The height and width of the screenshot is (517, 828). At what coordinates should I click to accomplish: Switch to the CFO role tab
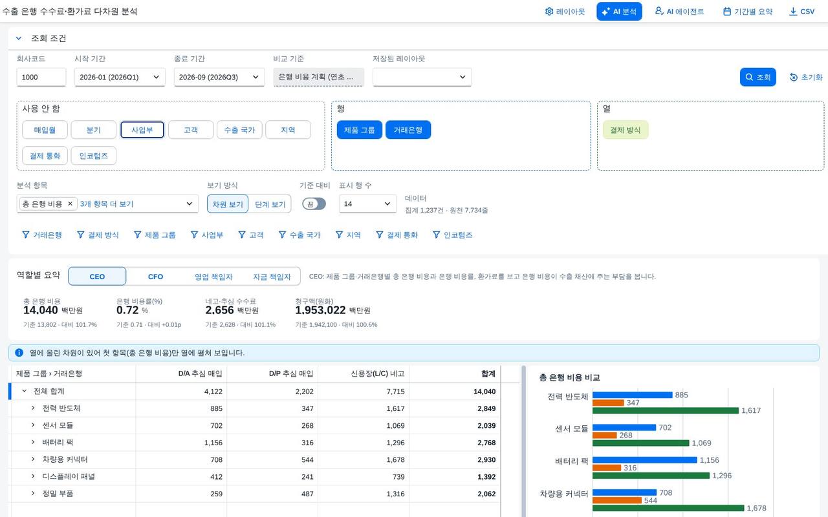click(155, 277)
